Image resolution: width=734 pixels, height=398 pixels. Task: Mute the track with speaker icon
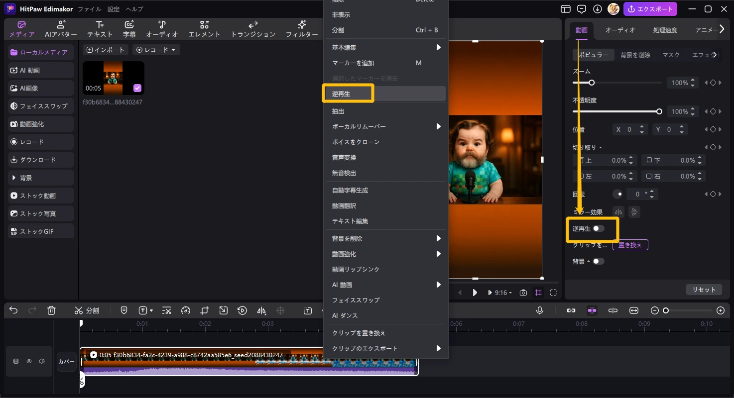point(42,361)
